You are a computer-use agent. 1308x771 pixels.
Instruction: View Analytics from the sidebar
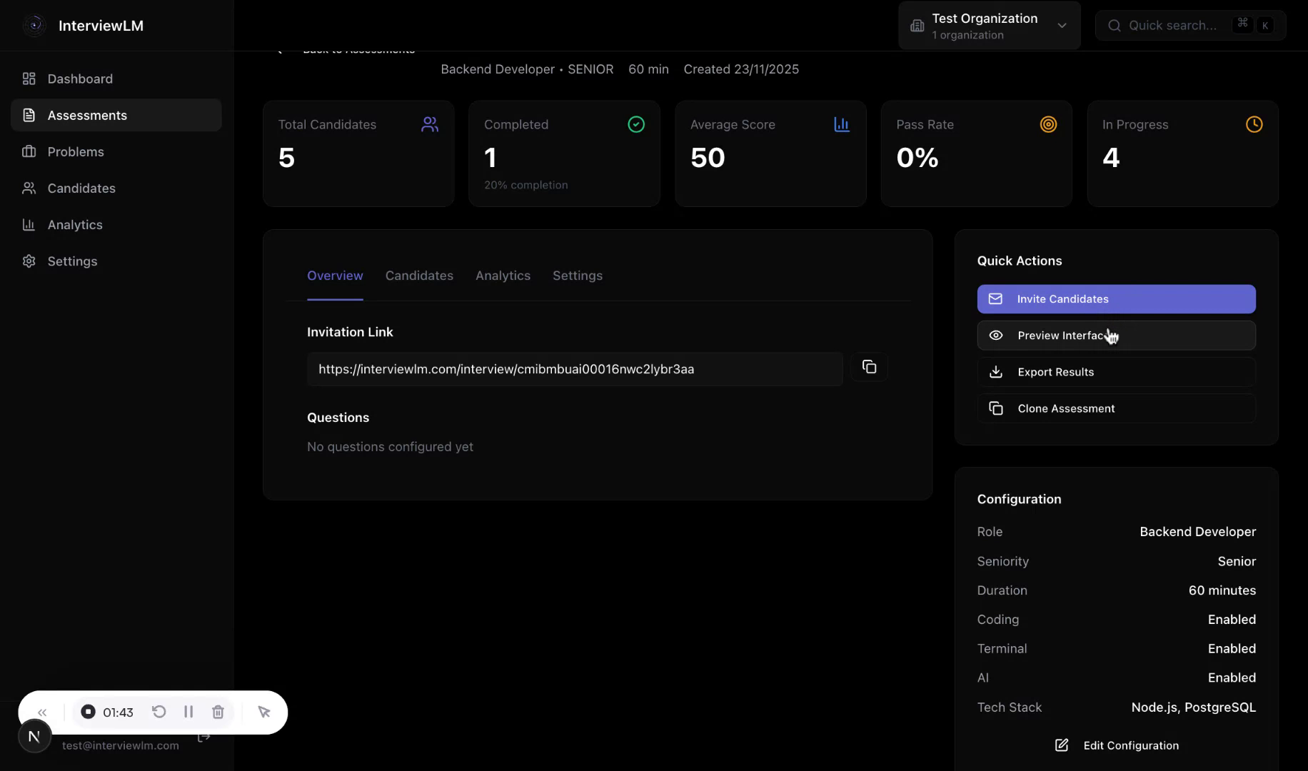tap(74, 224)
